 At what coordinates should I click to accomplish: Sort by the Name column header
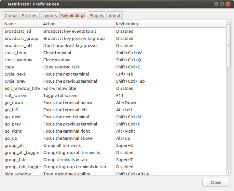[x=22, y=24]
